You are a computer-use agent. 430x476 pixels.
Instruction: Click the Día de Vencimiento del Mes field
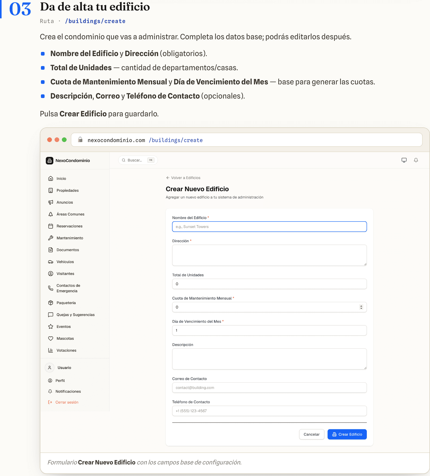tap(269, 330)
